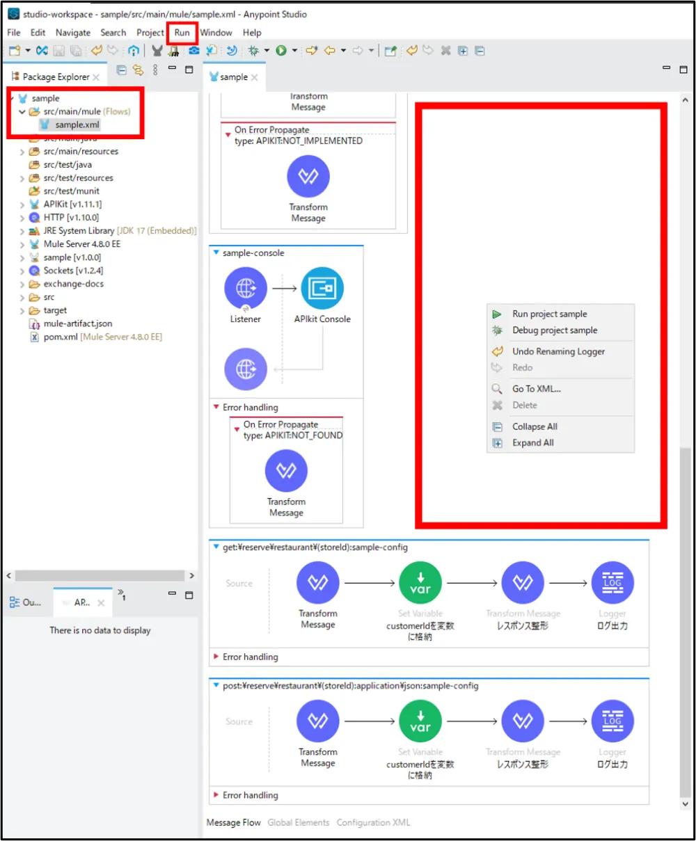Select Transform Message under APIKIT:NOT_FOUND

(286, 471)
